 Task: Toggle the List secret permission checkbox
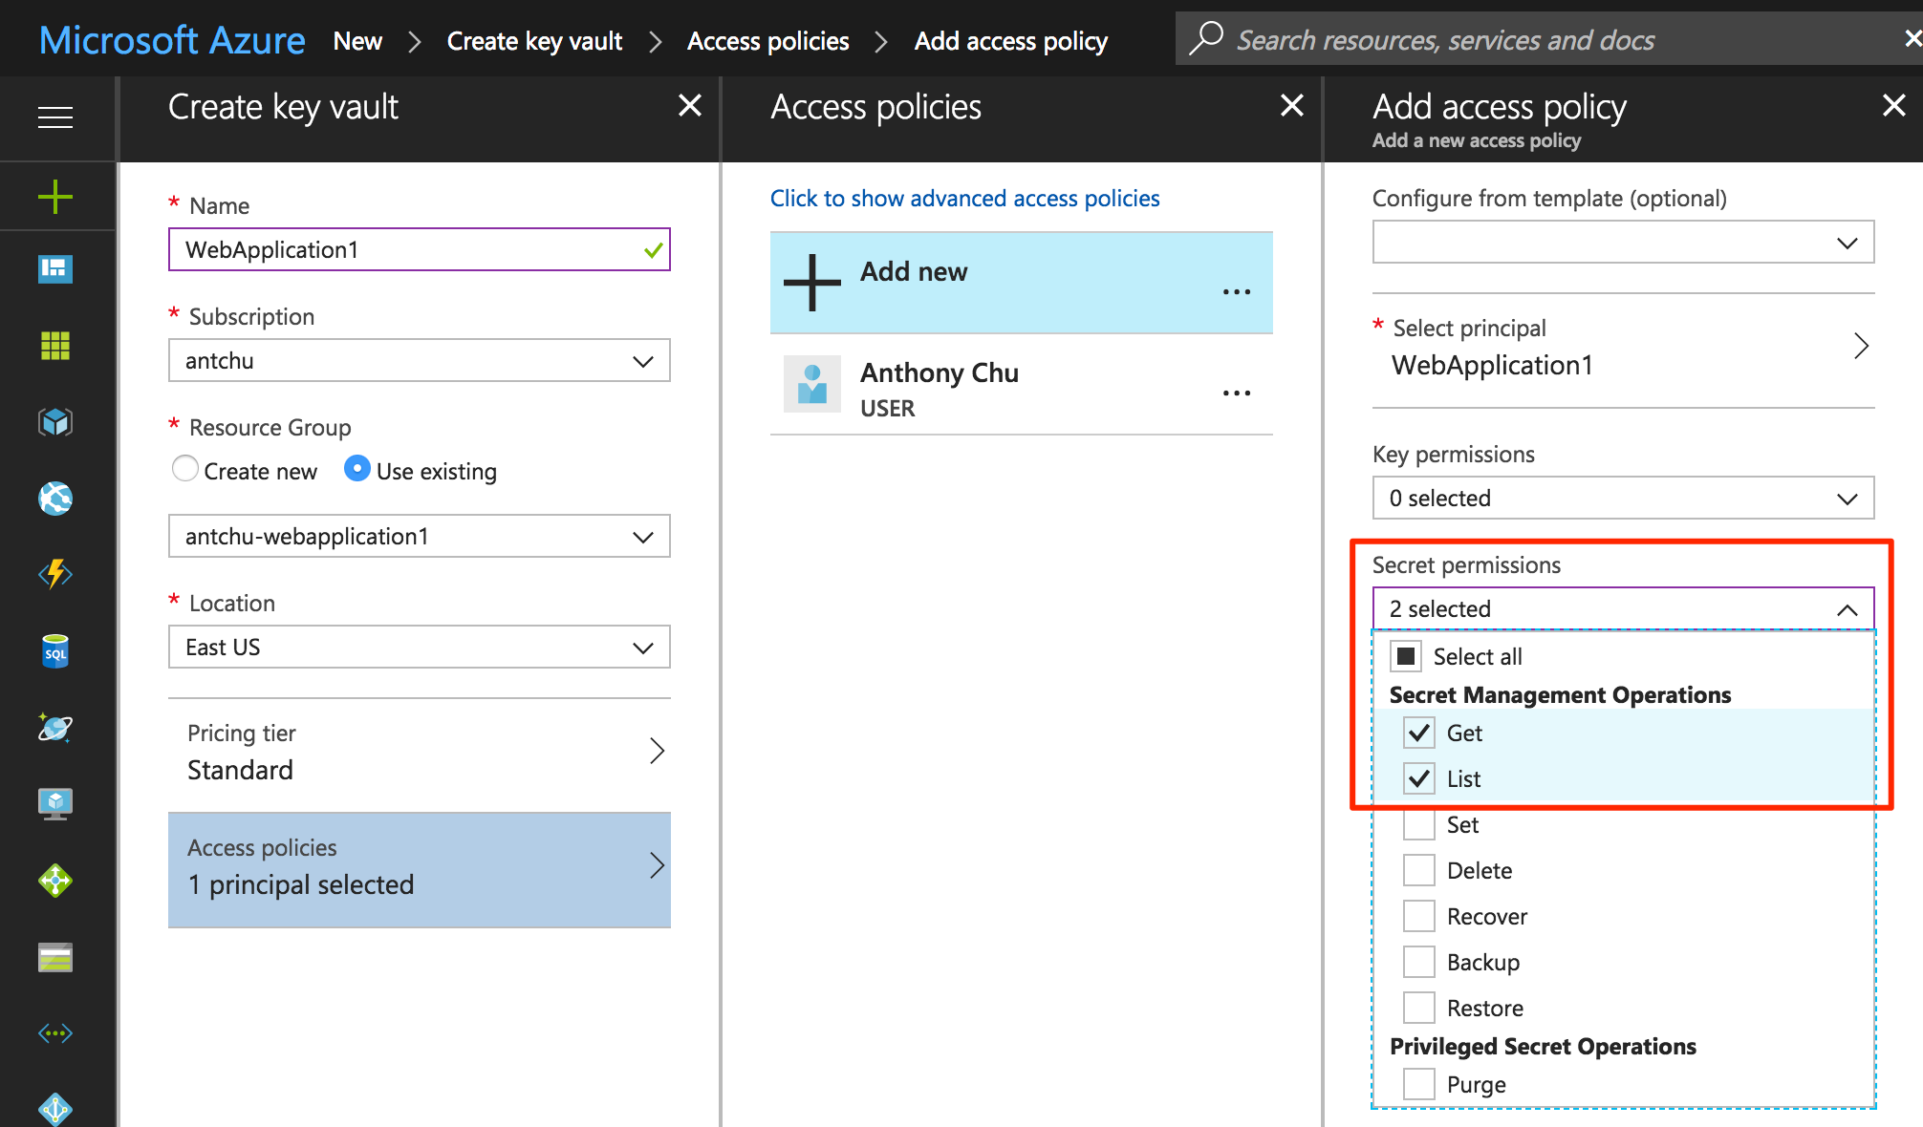[x=1418, y=778]
